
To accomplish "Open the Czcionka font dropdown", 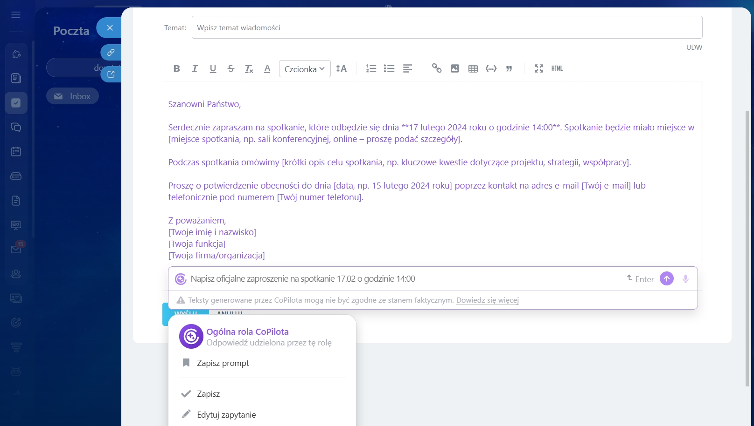I will pos(305,69).
